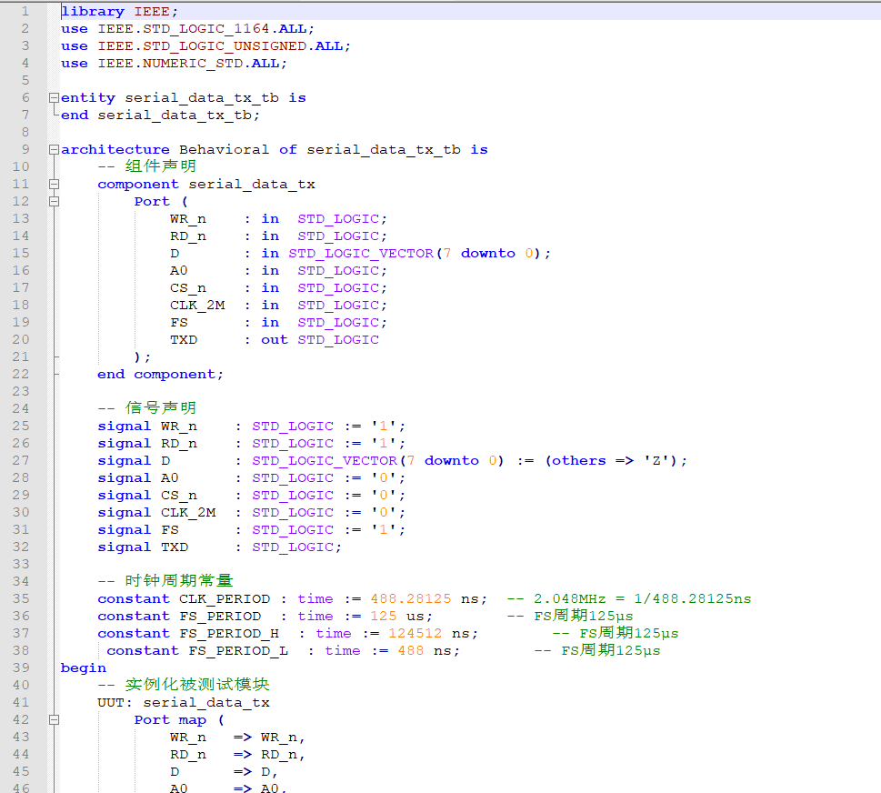Collapse the Port map fold marker

point(55,720)
